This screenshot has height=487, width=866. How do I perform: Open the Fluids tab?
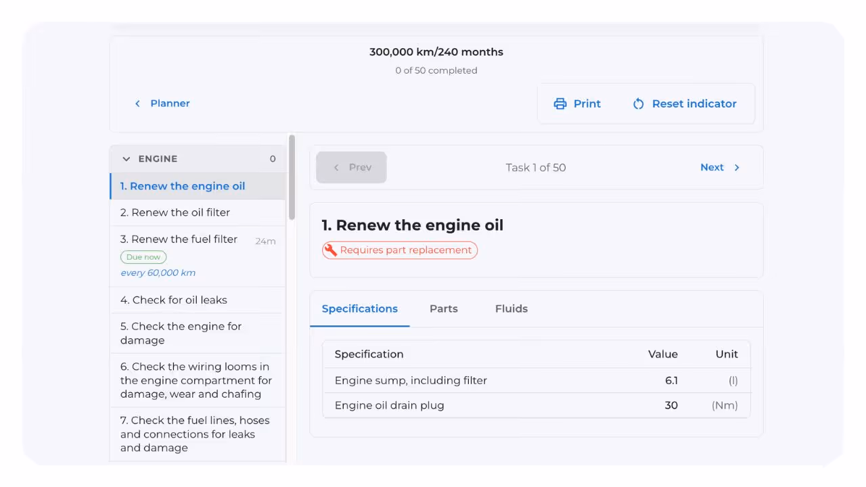(511, 309)
